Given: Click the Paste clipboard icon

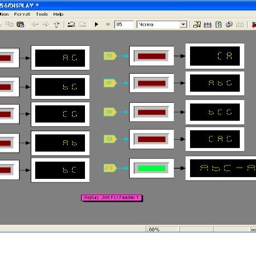Looking at the screenshot, I should [21, 25].
